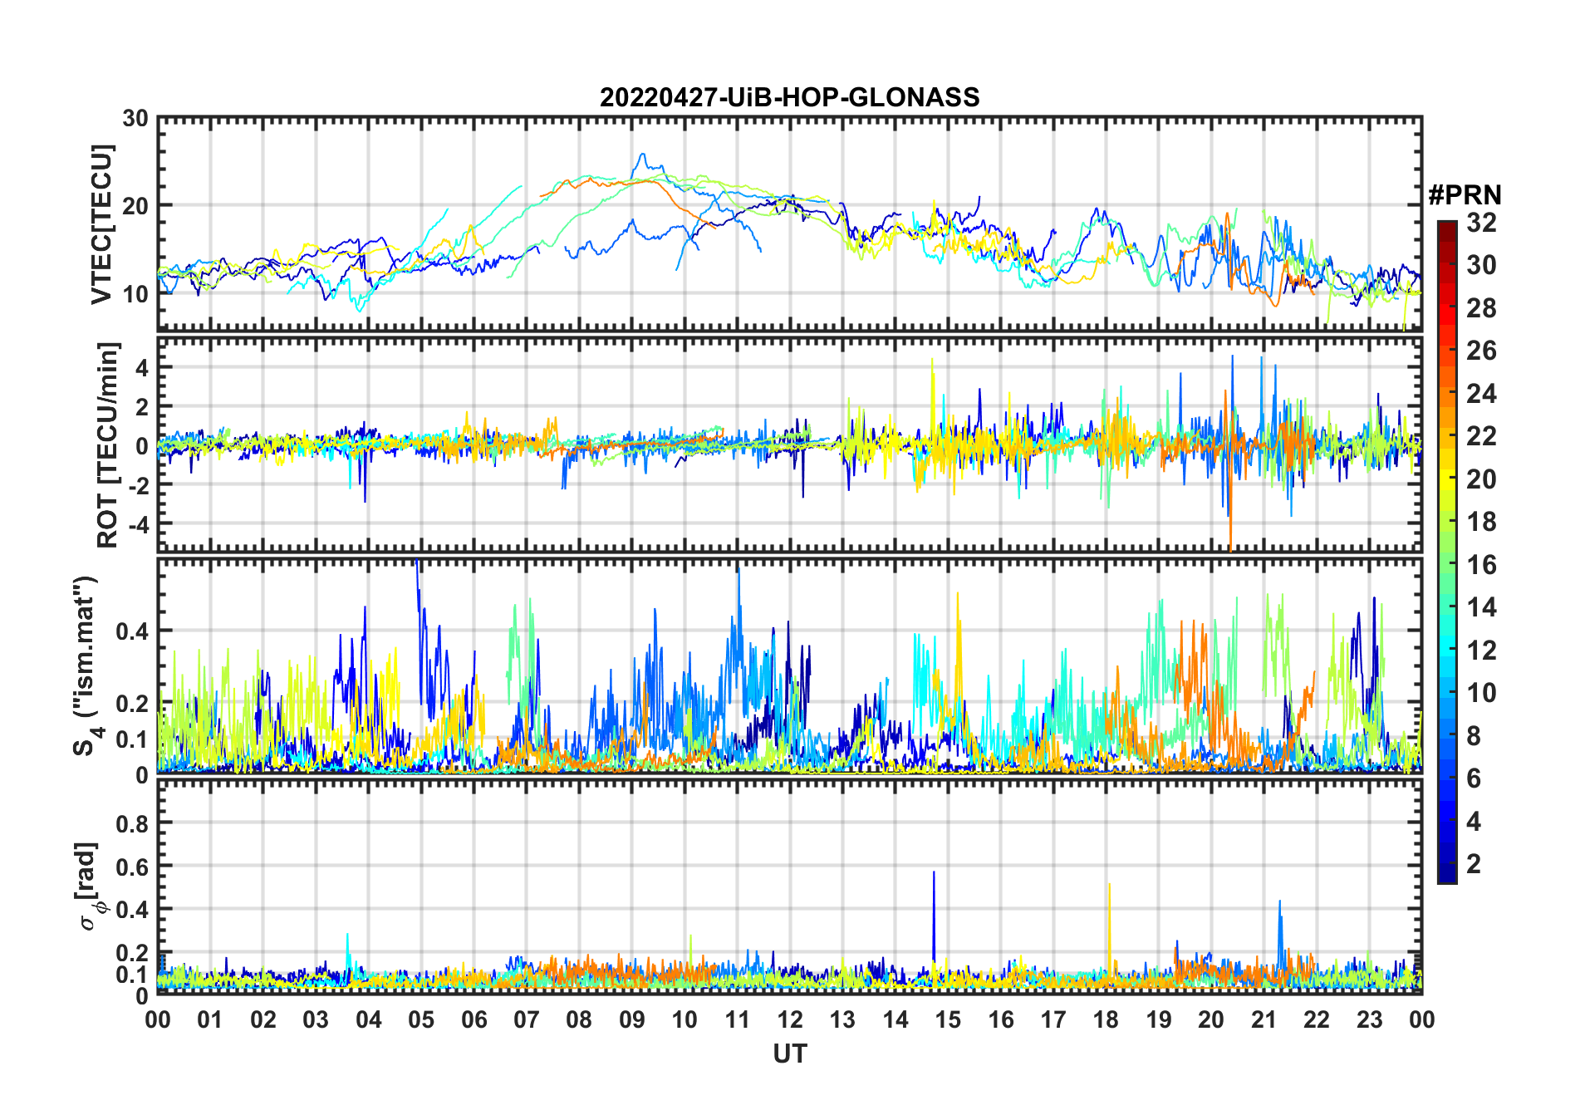Click the 03 hour tick on UT axis
Viewport: 1580px width, 1105px height.
pos(316,1019)
